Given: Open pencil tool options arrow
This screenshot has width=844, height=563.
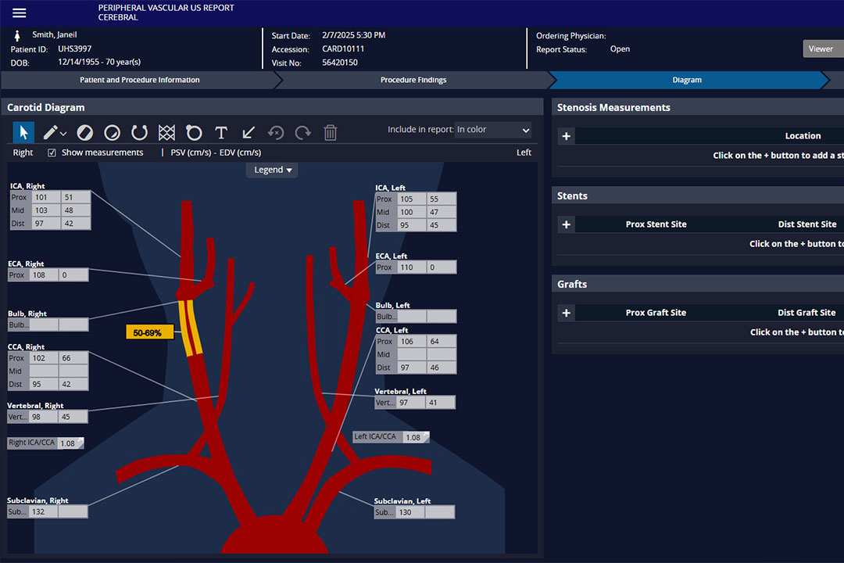Looking at the screenshot, I should 63,133.
